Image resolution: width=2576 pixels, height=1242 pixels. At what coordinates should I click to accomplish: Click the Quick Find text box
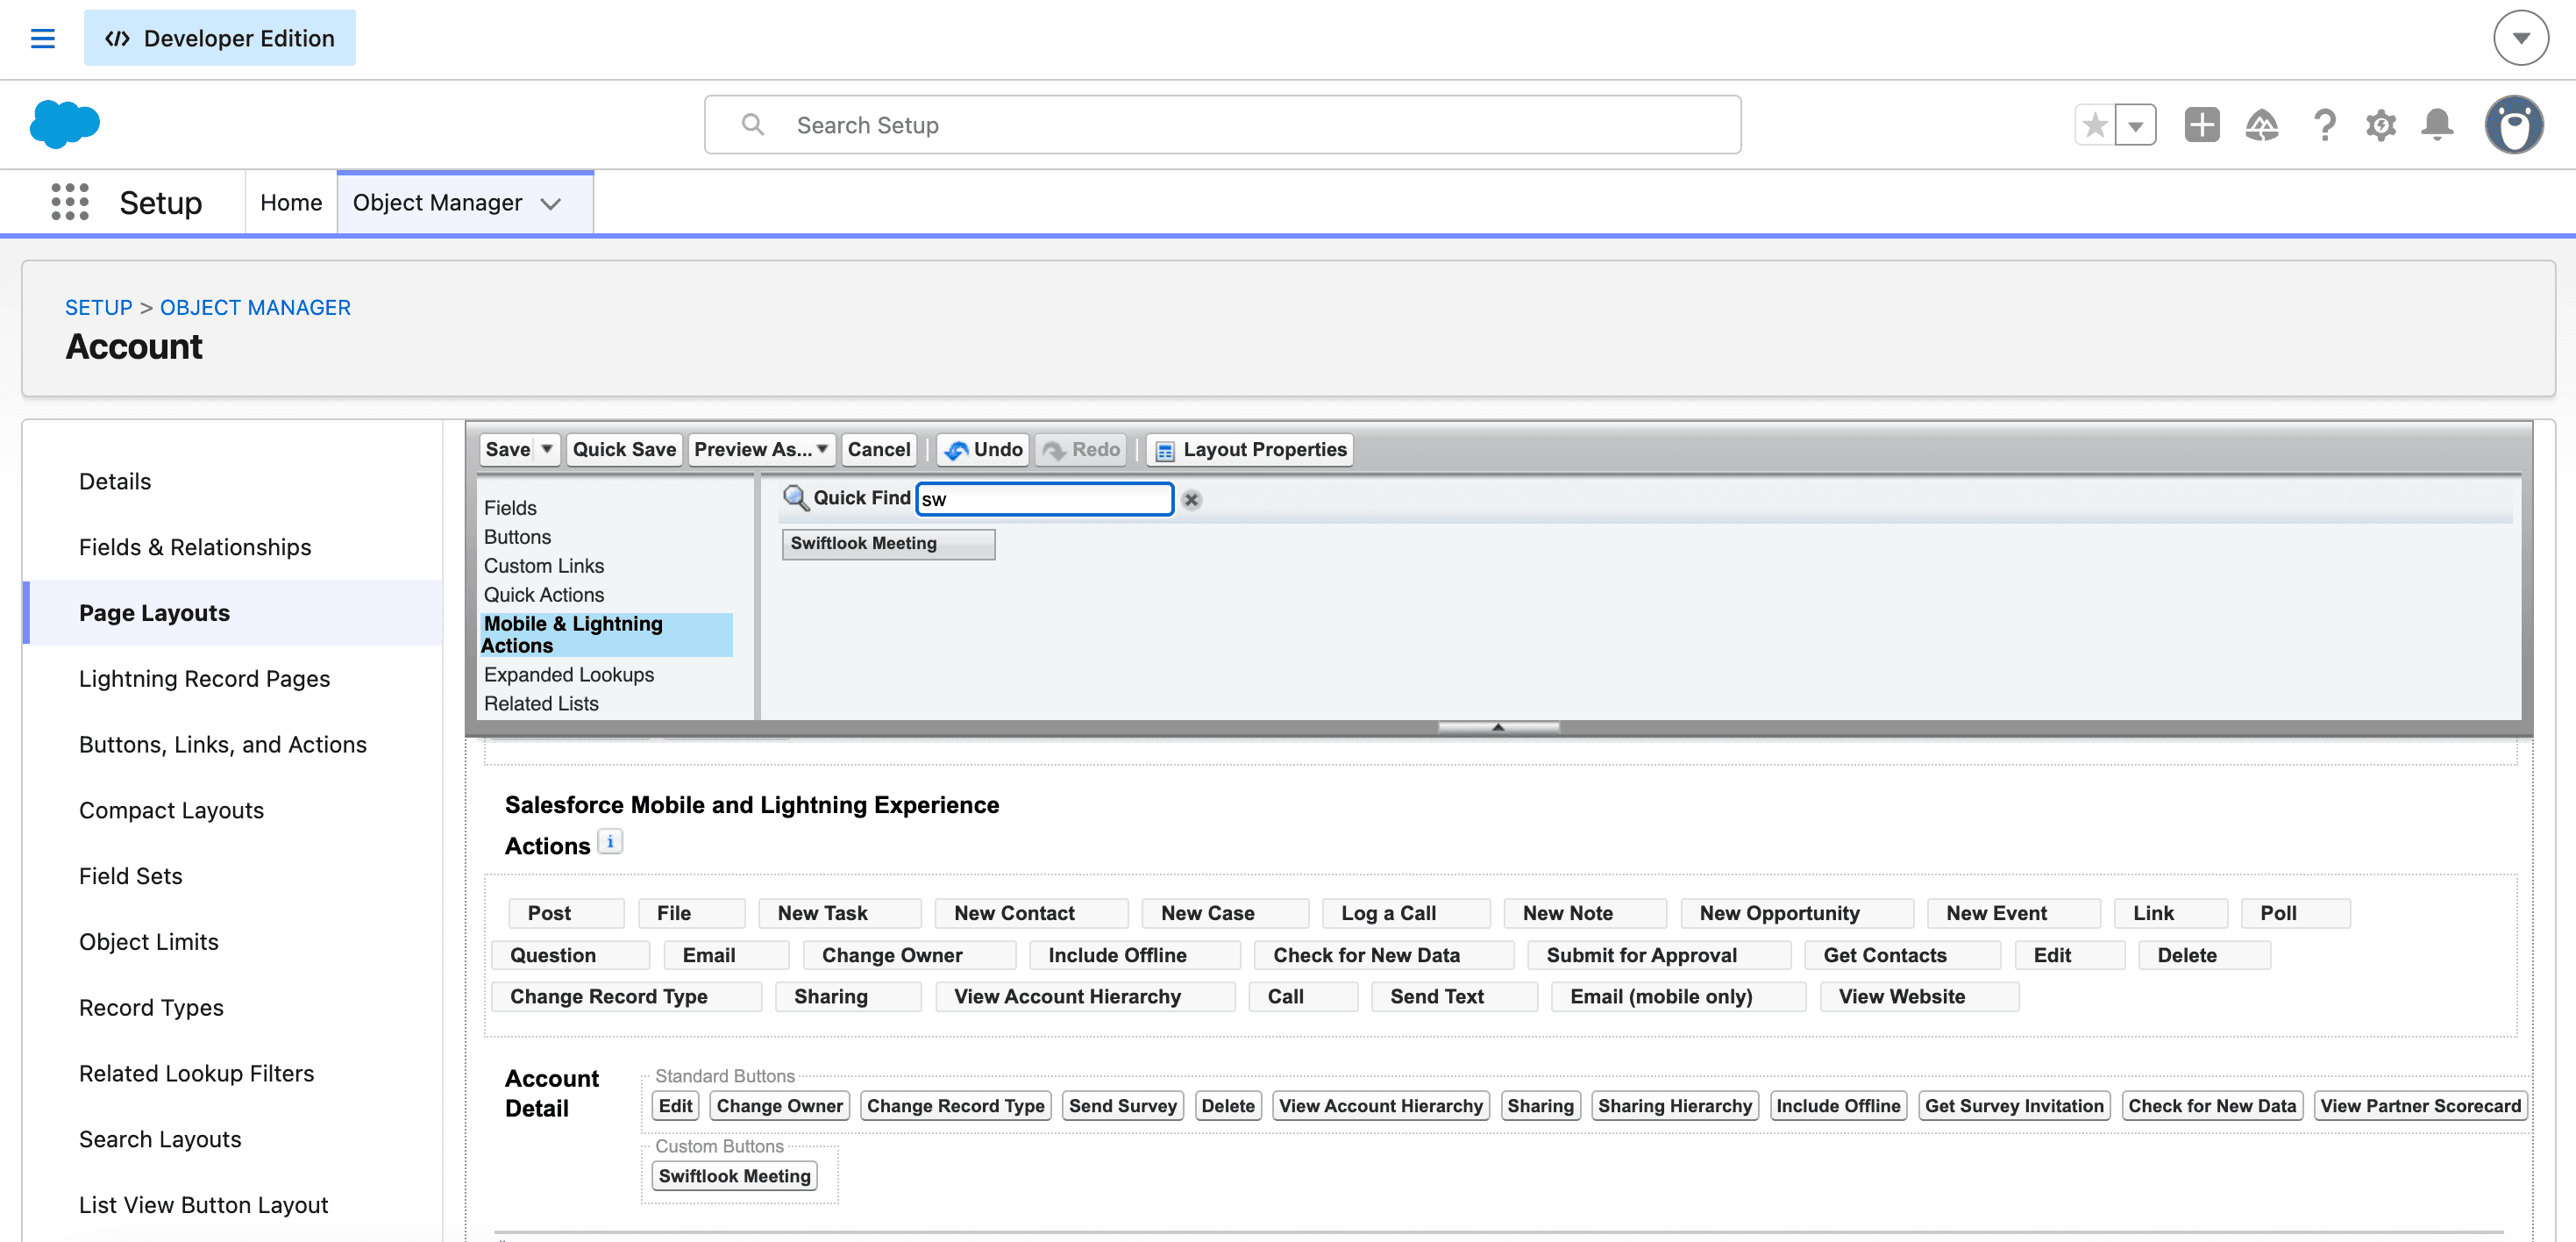[x=1044, y=499]
